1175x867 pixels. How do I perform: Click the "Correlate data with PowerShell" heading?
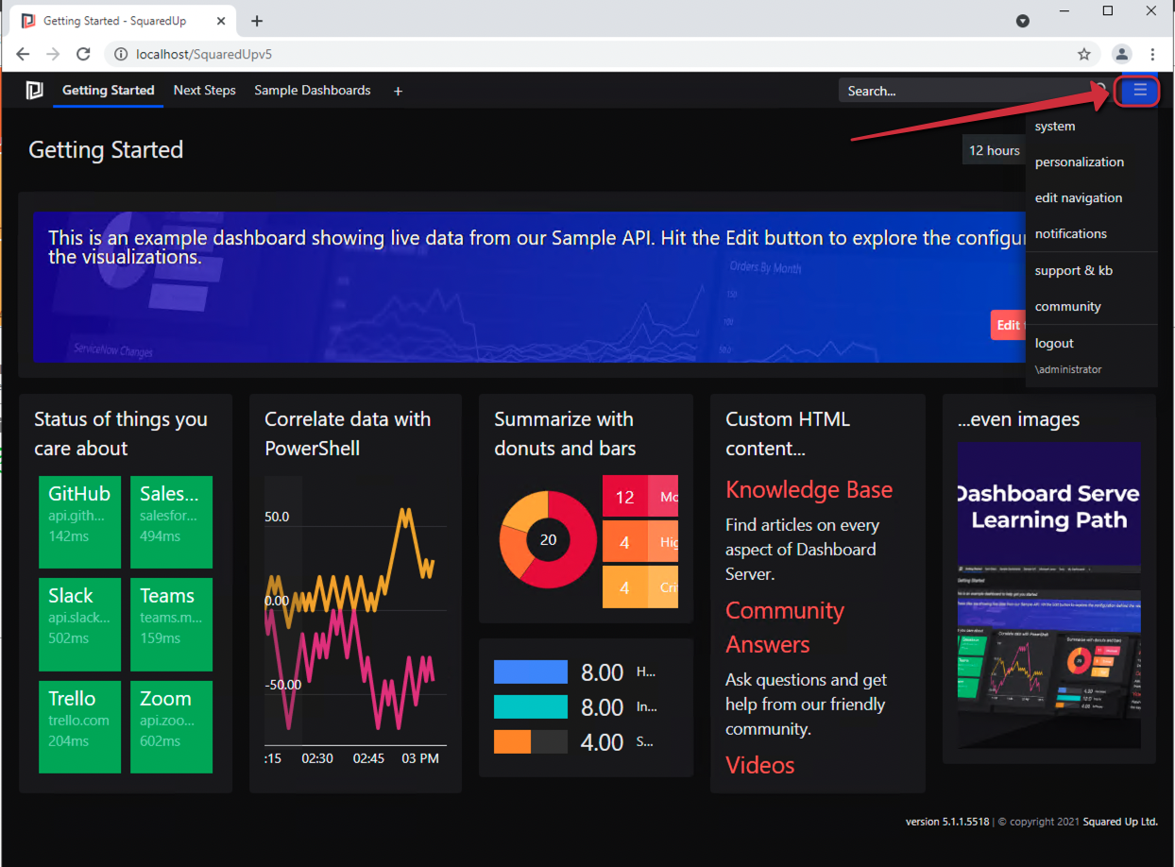pyautogui.click(x=348, y=433)
